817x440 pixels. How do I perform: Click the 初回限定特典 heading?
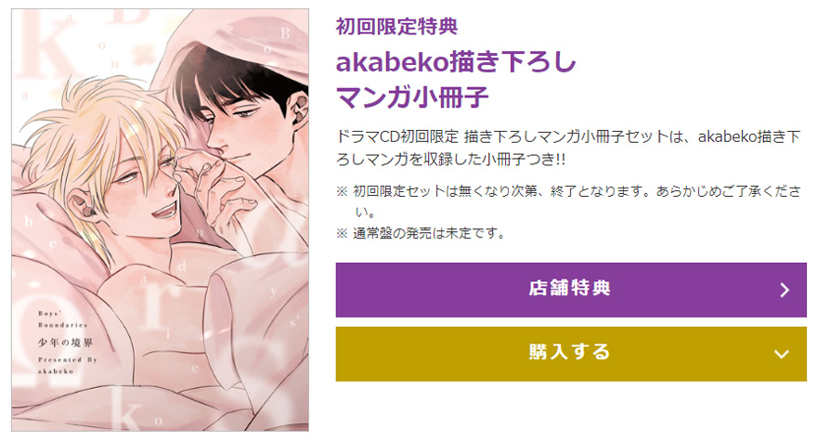point(397,27)
